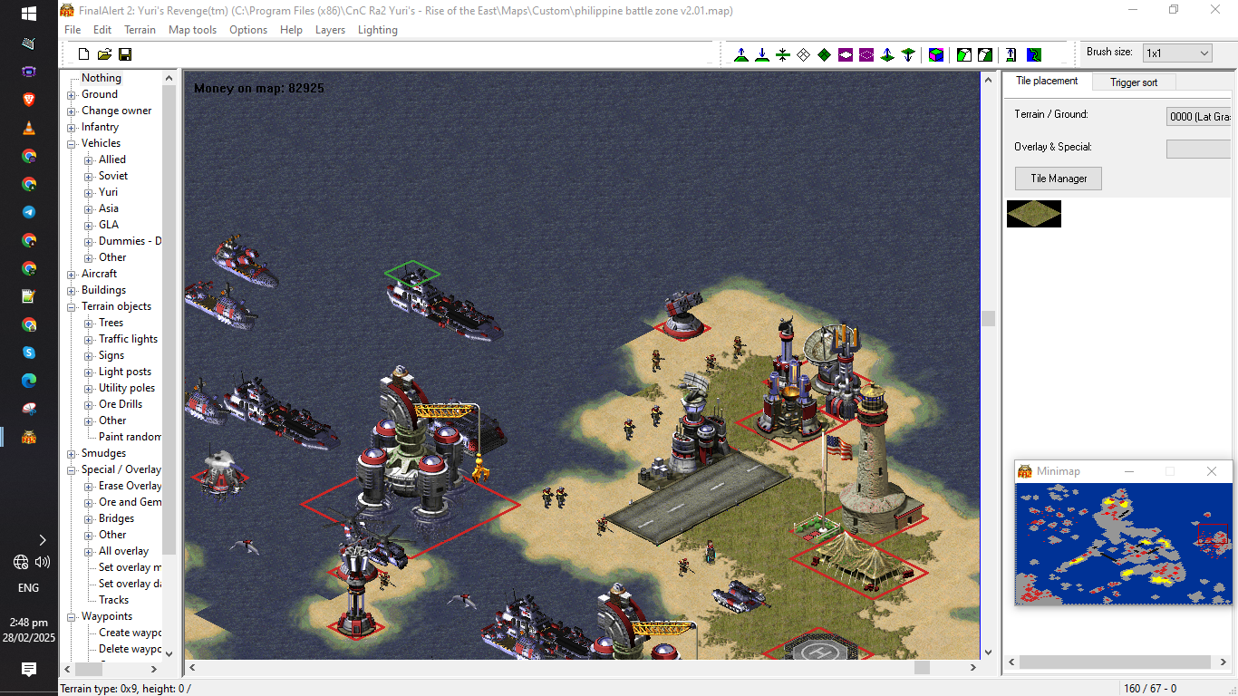Viewport: 1238px width, 696px height.
Task: Select the Raise single tile tool
Action: coord(887,54)
